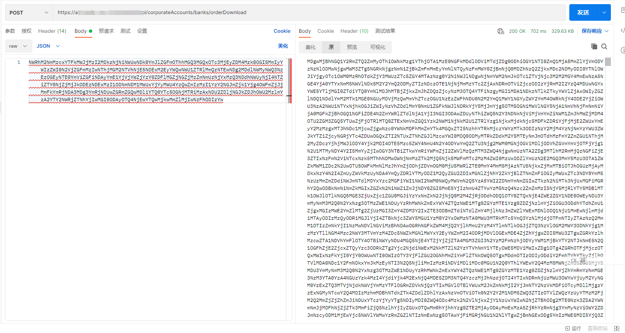Viewport: 625px width, 333px height.
Task: Click line number 1 in the body editor
Action: pos(18,63)
